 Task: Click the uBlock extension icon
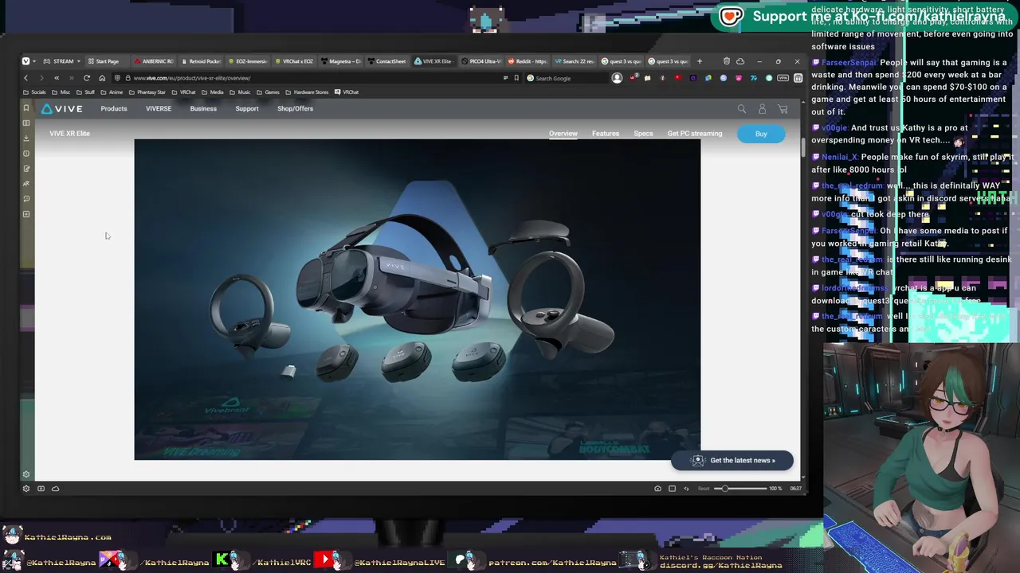[633, 78]
